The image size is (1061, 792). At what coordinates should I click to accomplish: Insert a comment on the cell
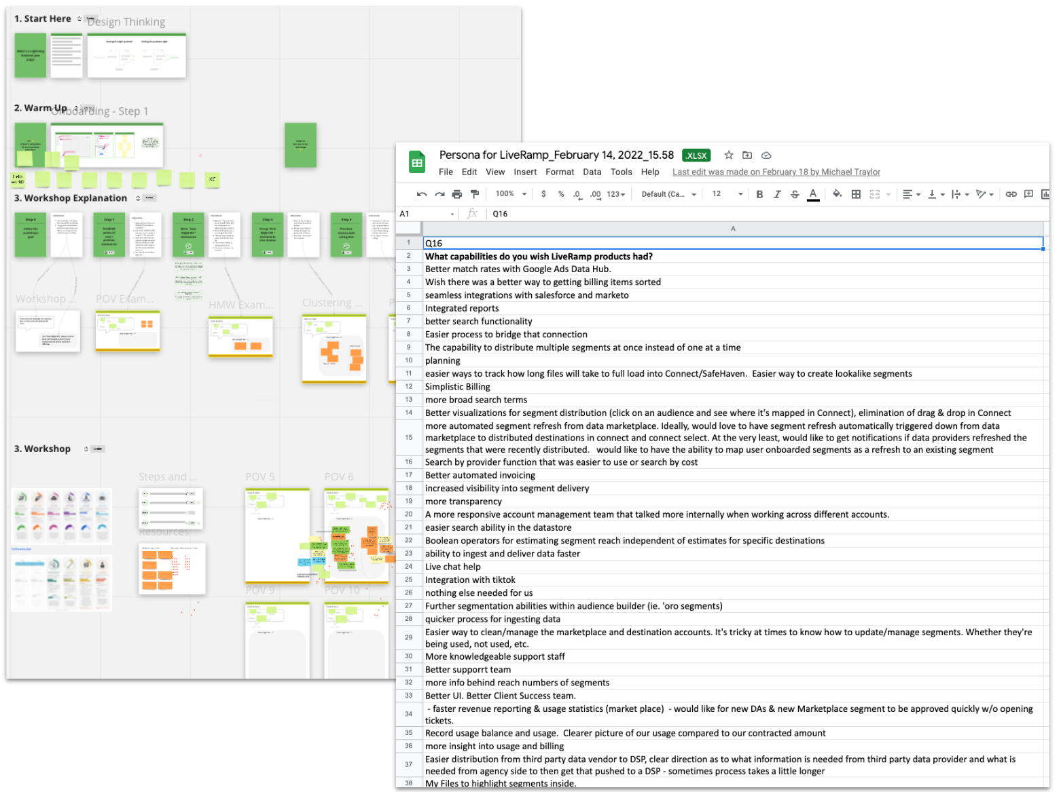[x=1028, y=194]
